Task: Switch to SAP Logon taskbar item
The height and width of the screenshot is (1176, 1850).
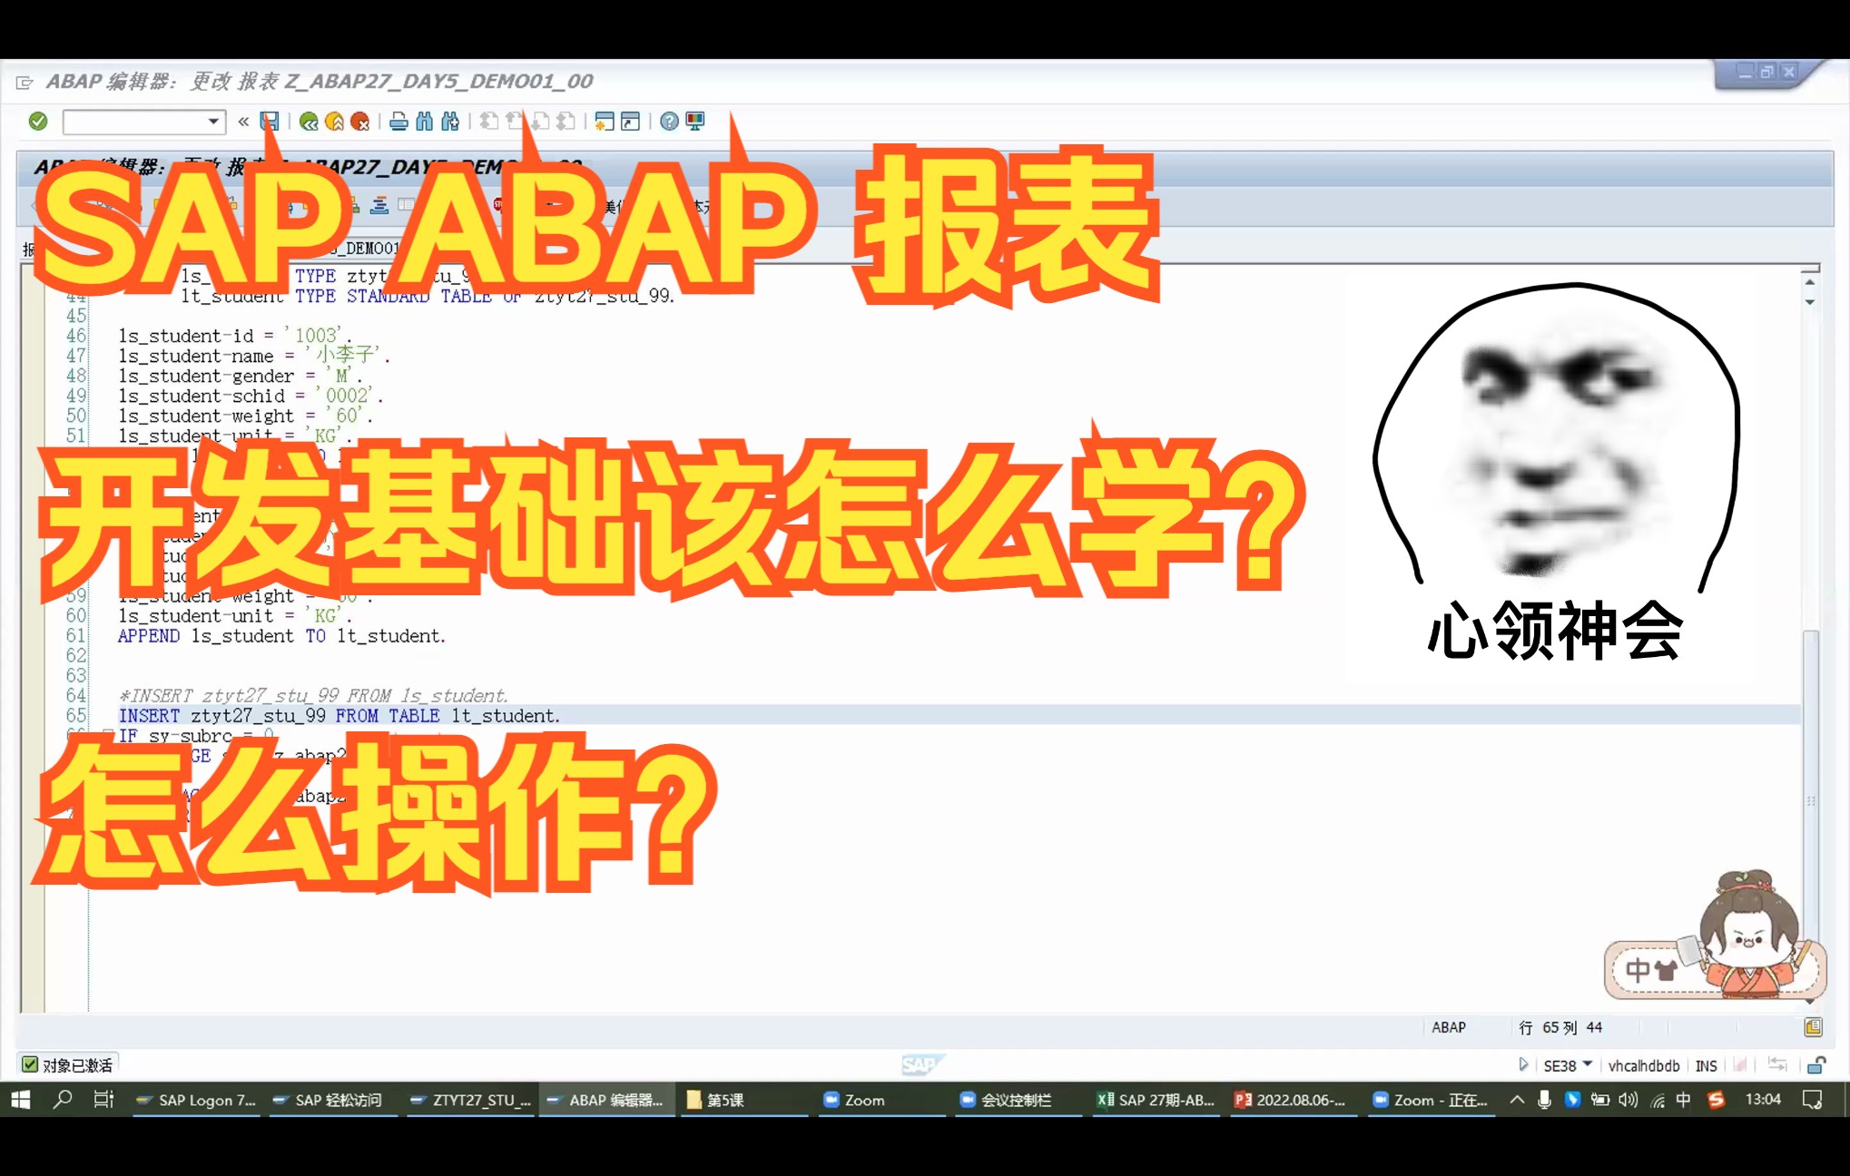Action: coord(196,1100)
